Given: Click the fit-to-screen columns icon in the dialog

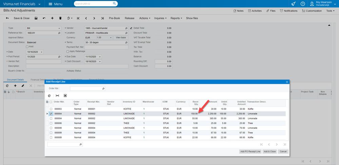Looking at the screenshot, I should pos(57,96).
